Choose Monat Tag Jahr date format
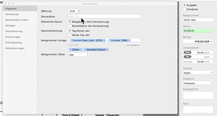This screenshot has width=217, height=116. [x=70, y=35]
